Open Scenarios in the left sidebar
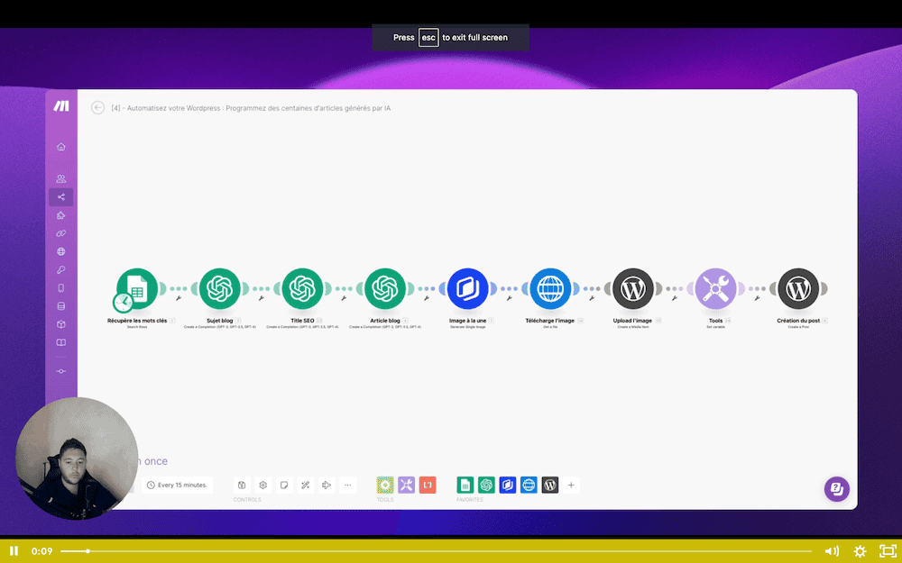Screen dimensions: 902x563 [61, 197]
